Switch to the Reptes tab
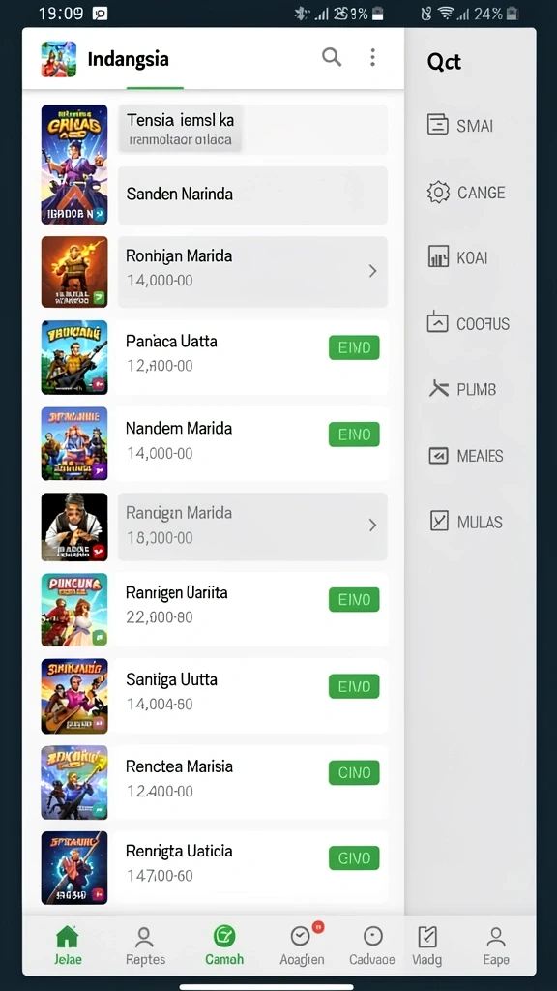This screenshot has width=557, height=991. (145, 945)
